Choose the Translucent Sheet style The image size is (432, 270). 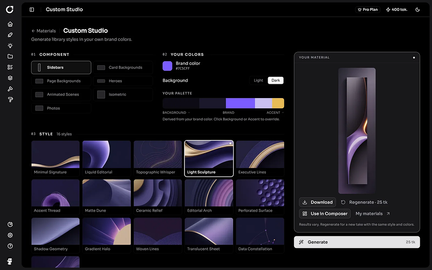(209, 235)
